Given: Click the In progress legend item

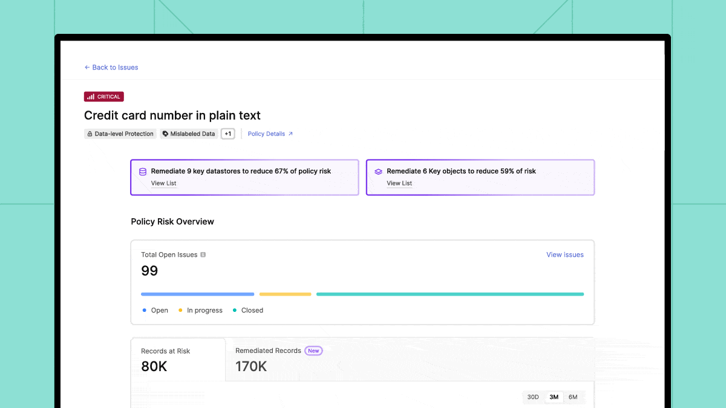Looking at the screenshot, I should pos(200,311).
